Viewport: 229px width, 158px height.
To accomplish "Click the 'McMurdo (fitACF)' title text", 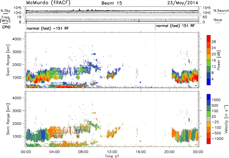I will coord(48,3).
